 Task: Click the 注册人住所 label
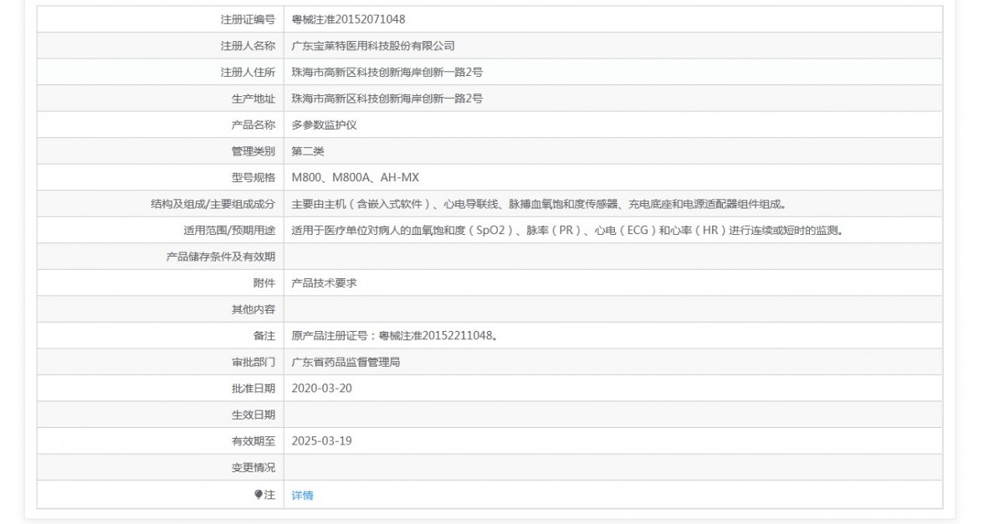tap(248, 72)
